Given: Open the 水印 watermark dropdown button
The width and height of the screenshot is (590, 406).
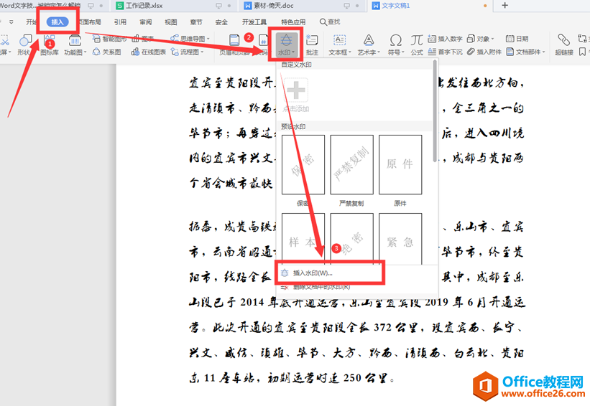Looking at the screenshot, I should (286, 44).
